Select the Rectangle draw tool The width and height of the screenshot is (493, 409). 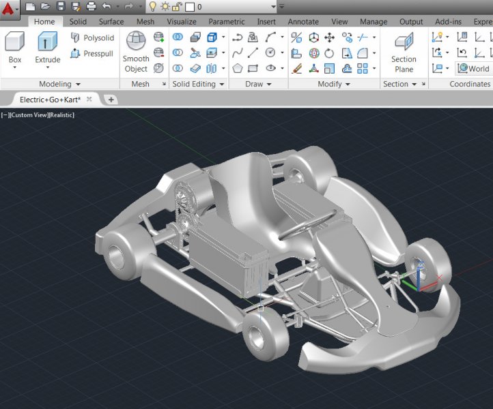tap(253, 68)
